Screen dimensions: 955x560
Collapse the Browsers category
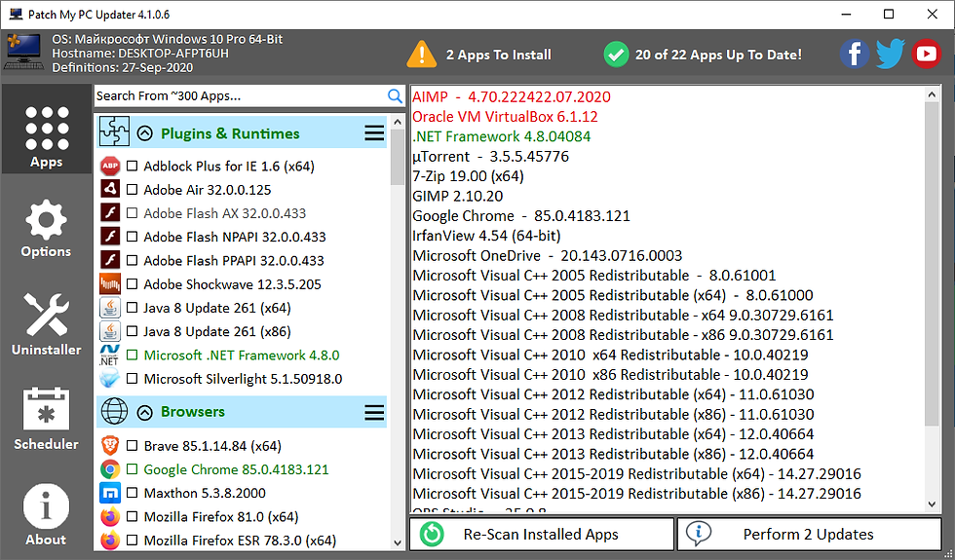click(x=145, y=413)
